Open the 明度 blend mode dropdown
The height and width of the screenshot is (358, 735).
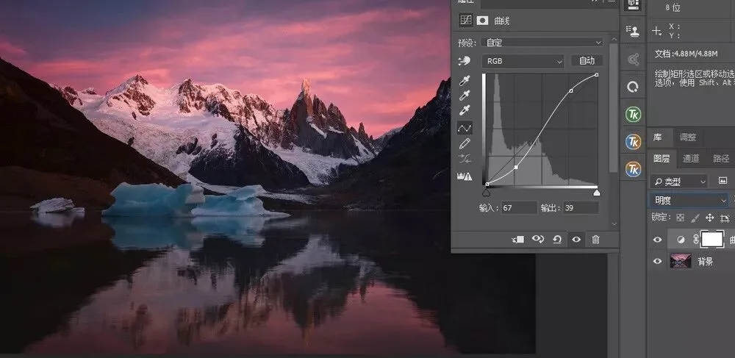click(x=688, y=201)
